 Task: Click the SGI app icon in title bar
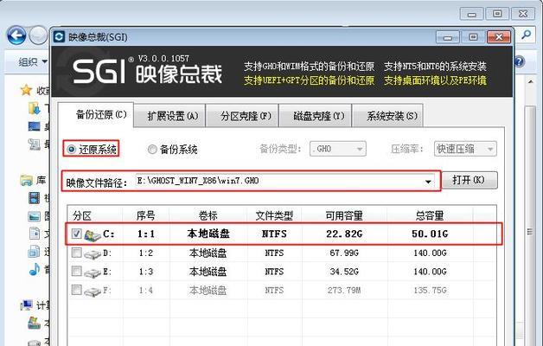[59, 36]
